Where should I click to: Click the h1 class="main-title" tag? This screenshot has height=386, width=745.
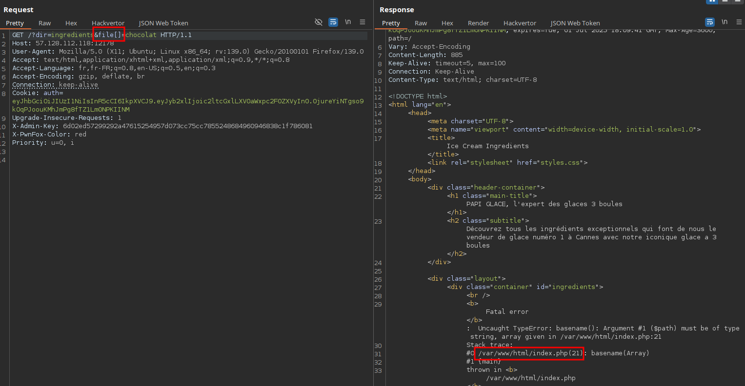click(x=492, y=196)
